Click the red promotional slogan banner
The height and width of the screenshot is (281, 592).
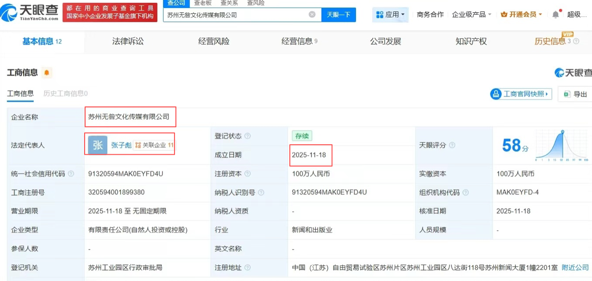[x=110, y=12]
